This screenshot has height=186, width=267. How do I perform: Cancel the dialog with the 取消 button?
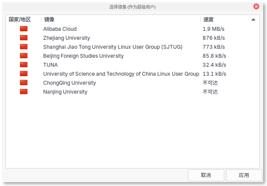[x=206, y=175]
